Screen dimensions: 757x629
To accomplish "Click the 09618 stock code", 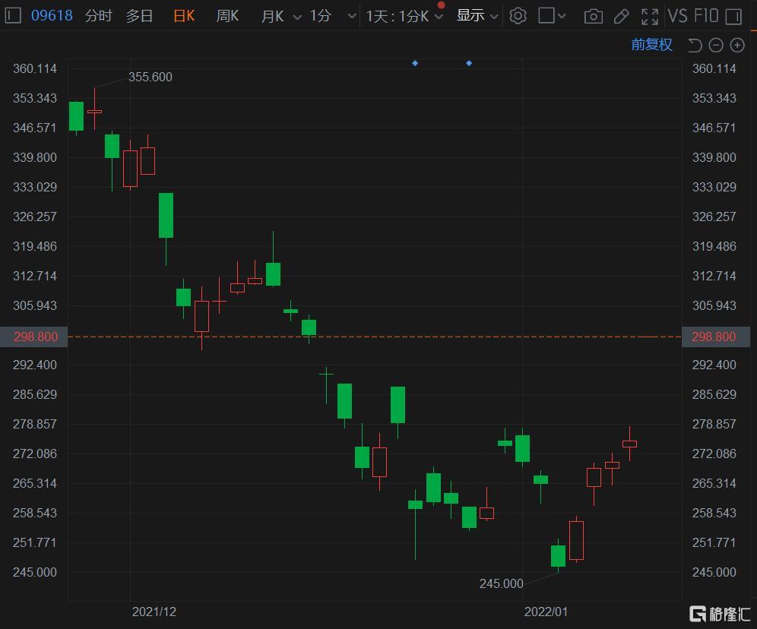I will click(52, 16).
